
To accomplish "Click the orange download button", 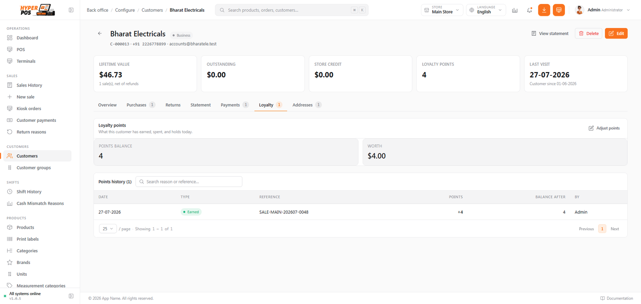I will 544,10.
